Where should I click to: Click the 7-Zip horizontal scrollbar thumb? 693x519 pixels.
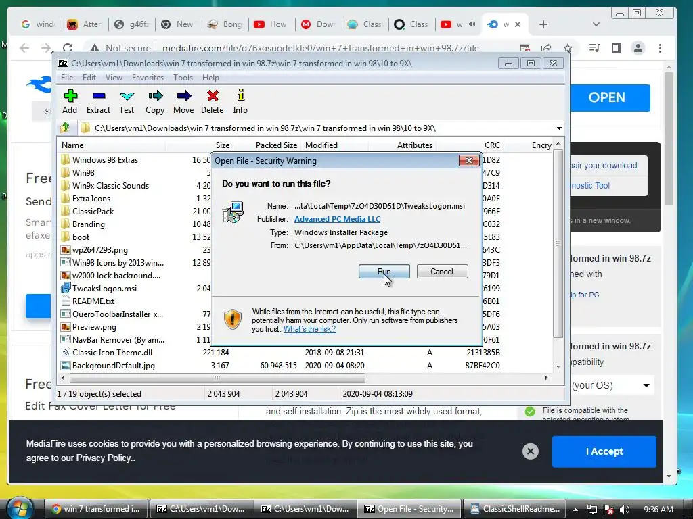[217, 378]
